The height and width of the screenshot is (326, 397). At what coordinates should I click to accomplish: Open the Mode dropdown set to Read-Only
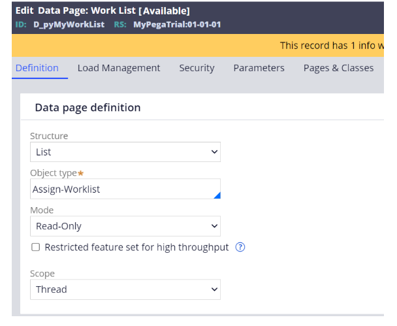tap(125, 226)
